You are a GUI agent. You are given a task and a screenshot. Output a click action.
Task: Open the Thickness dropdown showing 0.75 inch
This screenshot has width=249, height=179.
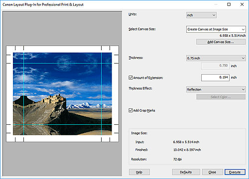point(216,58)
